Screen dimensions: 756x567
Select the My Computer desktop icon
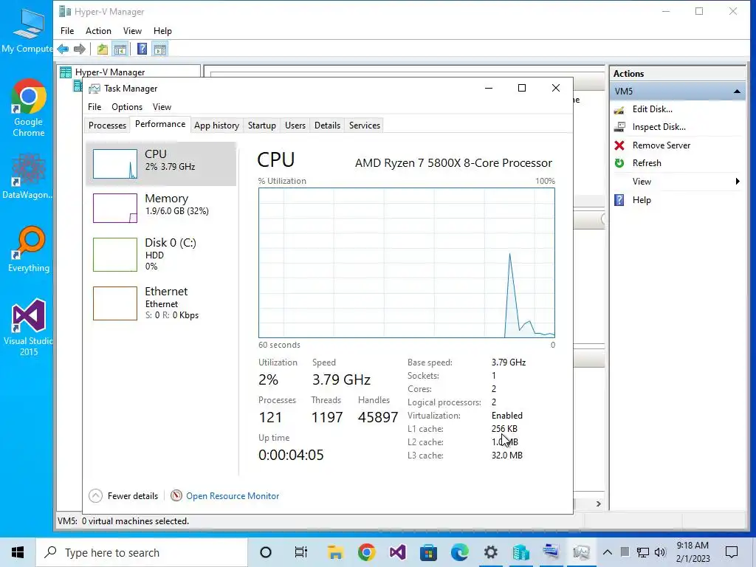pos(27,30)
